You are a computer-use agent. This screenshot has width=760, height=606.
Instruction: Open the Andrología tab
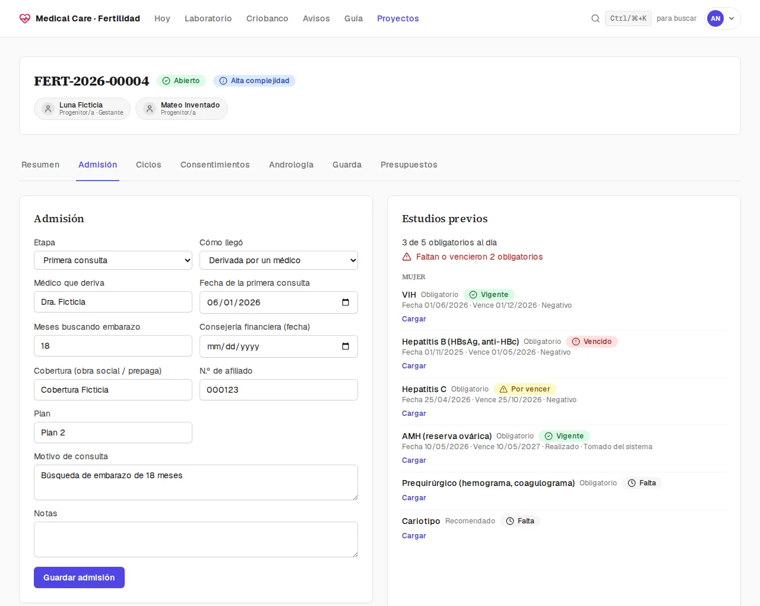point(291,165)
